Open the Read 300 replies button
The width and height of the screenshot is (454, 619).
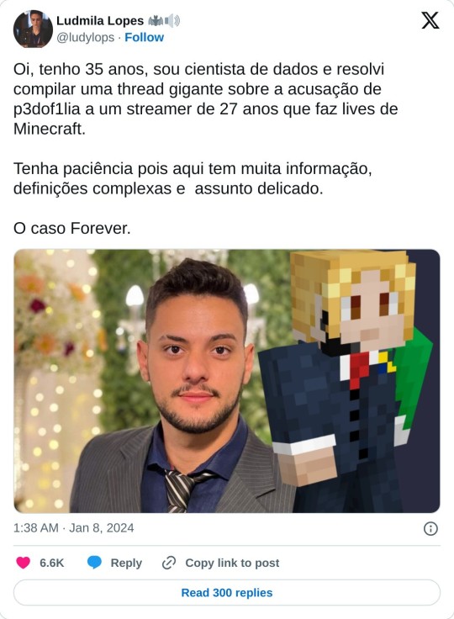click(227, 593)
